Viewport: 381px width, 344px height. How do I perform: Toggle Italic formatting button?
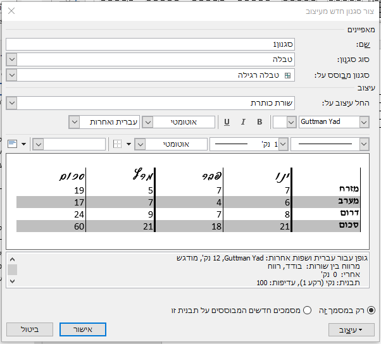click(x=243, y=122)
